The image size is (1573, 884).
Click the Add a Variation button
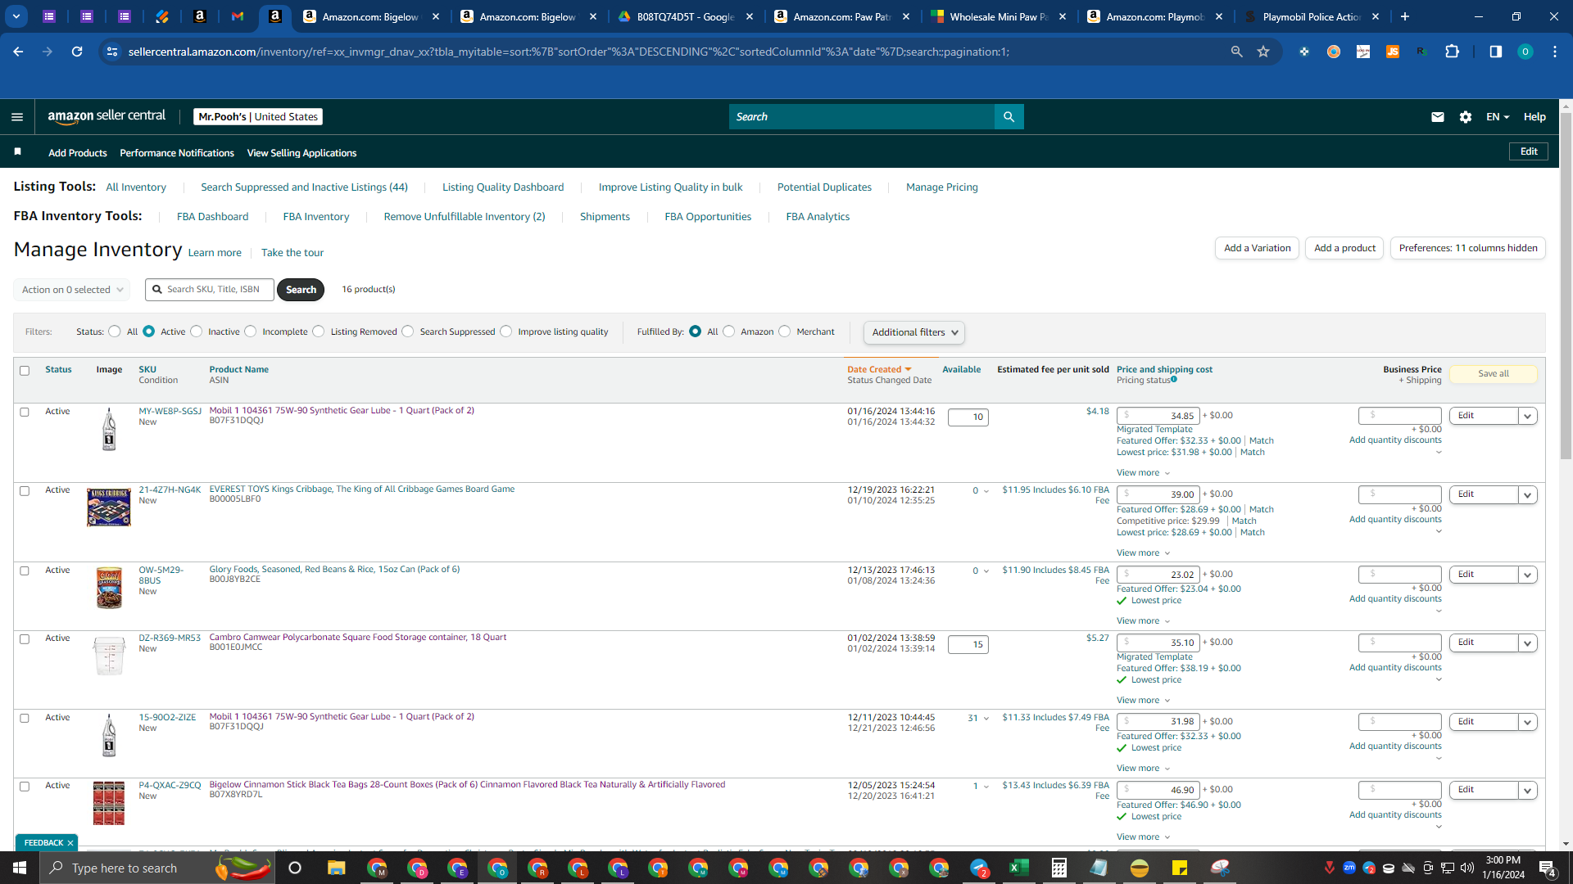(x=1257, y=248)
